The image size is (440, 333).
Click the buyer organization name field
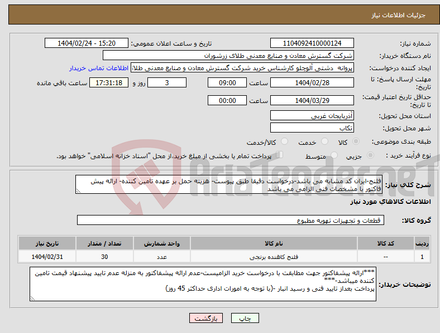coord(228,55)
